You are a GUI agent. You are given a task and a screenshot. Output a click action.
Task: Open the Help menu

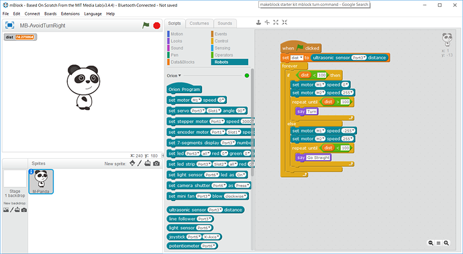tap(111, 13)
